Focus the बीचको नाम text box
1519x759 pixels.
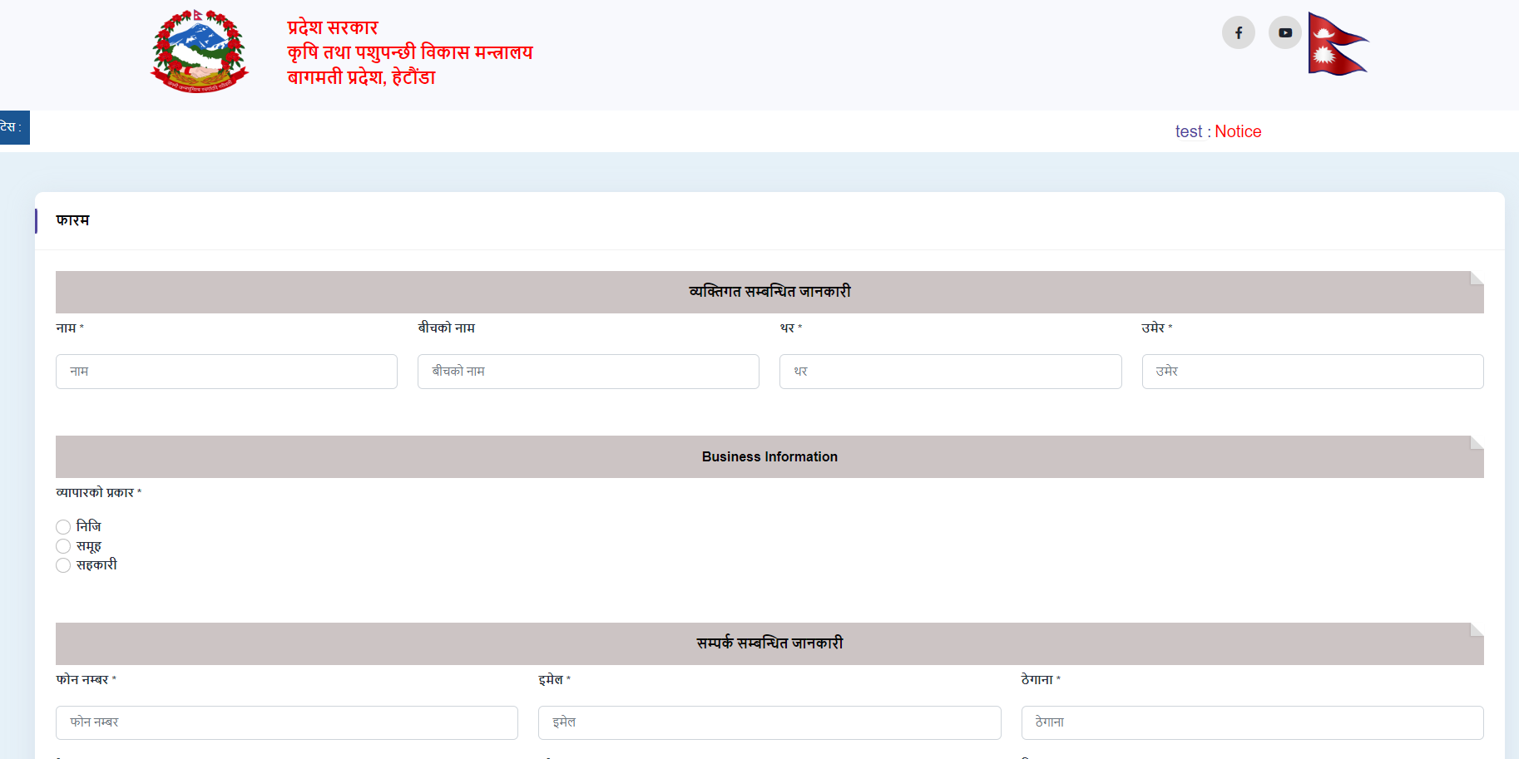588,372
